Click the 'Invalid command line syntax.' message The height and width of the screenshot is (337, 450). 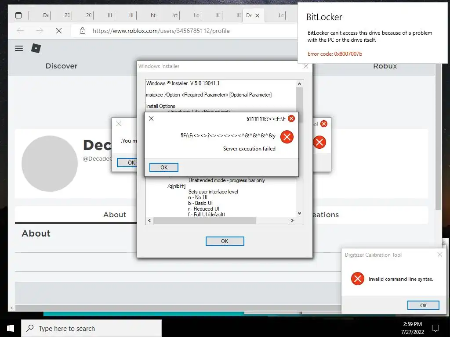point(401,279)
